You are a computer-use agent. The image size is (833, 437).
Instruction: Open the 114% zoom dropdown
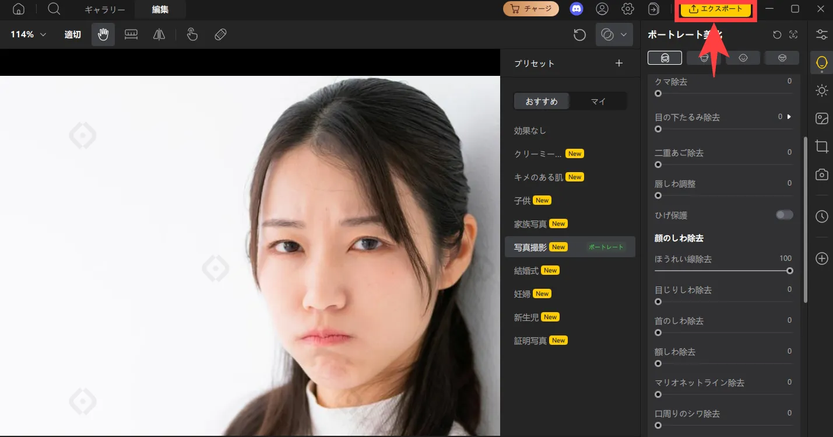click(28, 34)
